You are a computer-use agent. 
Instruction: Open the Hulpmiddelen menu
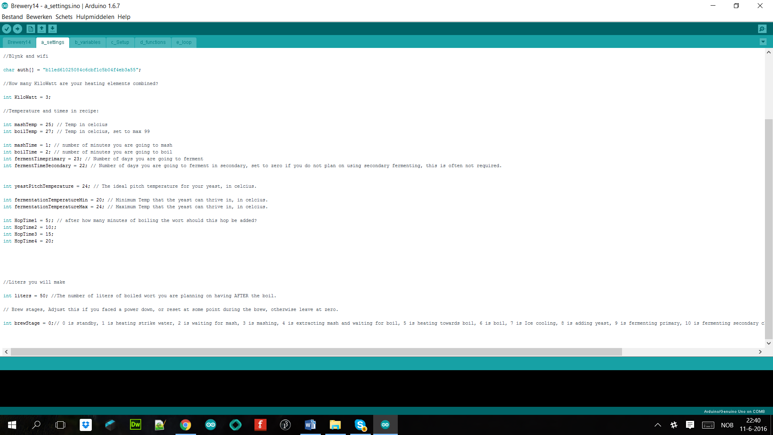coord(95,17)
